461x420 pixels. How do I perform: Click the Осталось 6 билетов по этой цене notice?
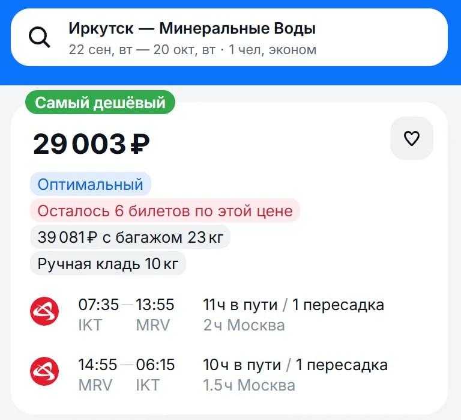coord(165,211)
